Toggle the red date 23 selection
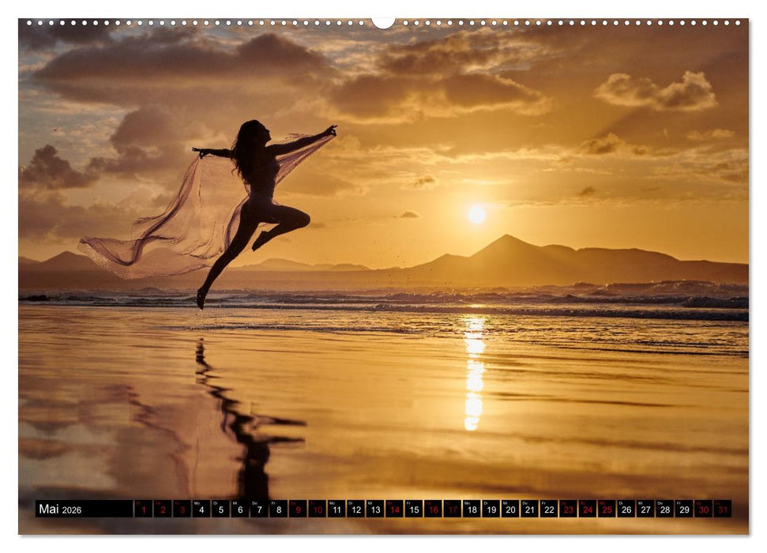 (569, 510)
